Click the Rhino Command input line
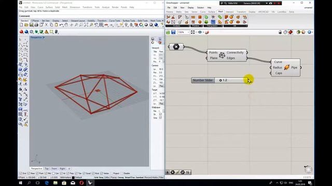Screen dimensions: 332x186 pyautogui.click(x=91, y=16)
